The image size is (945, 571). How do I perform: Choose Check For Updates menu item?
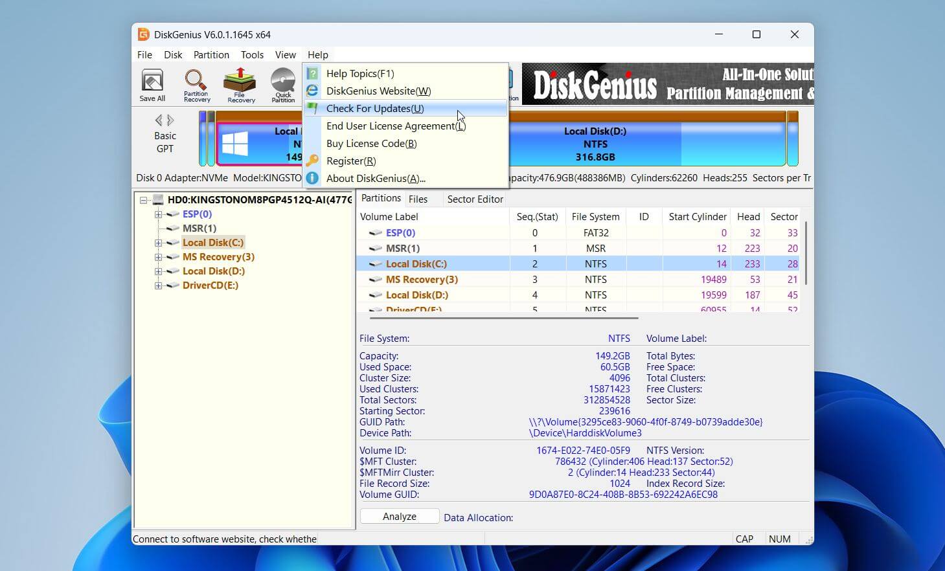point(374,109)
